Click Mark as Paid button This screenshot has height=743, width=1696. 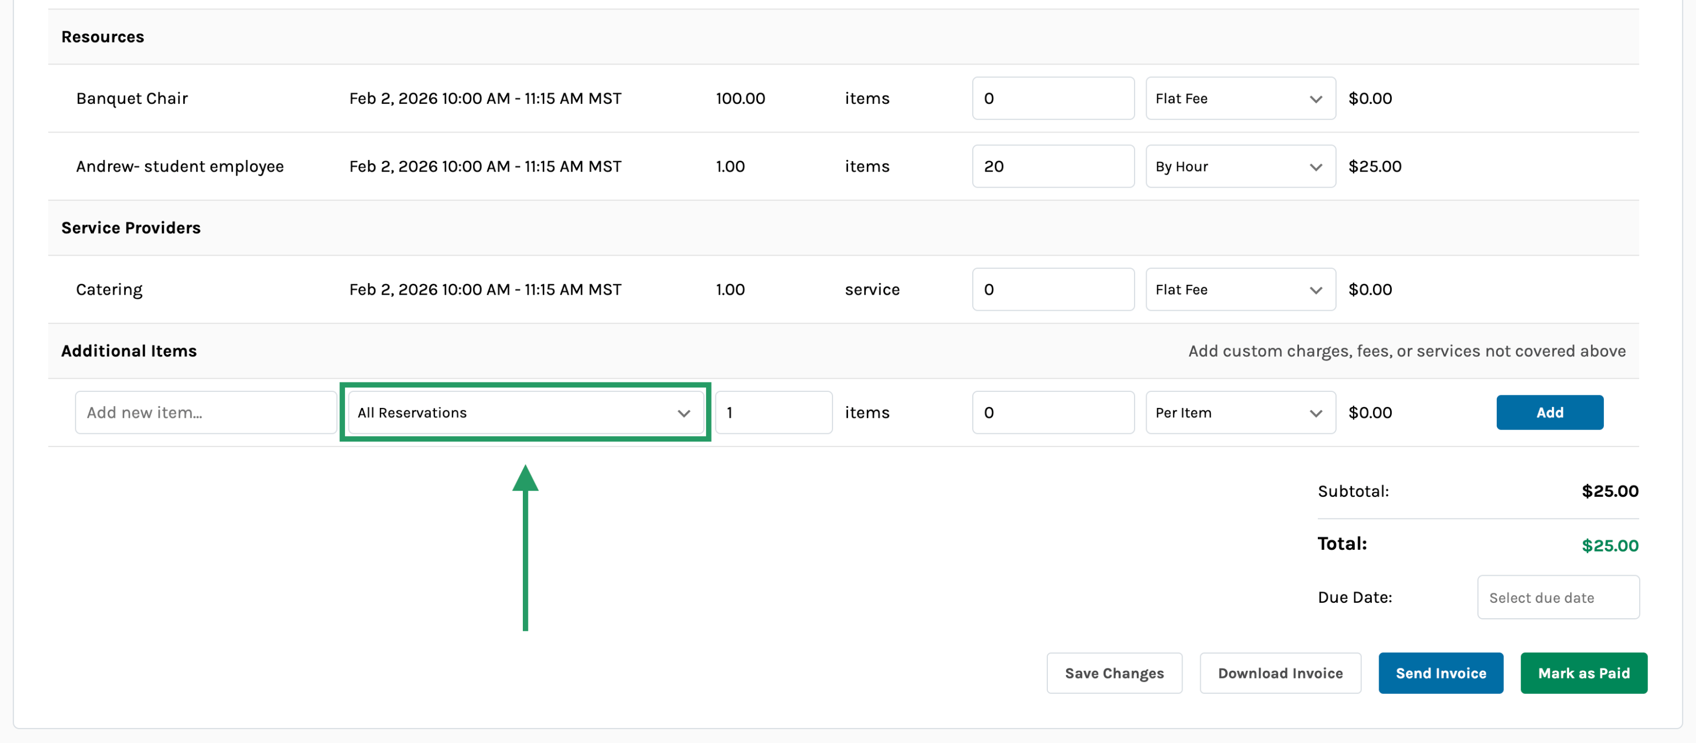(x=1583, y=673)
